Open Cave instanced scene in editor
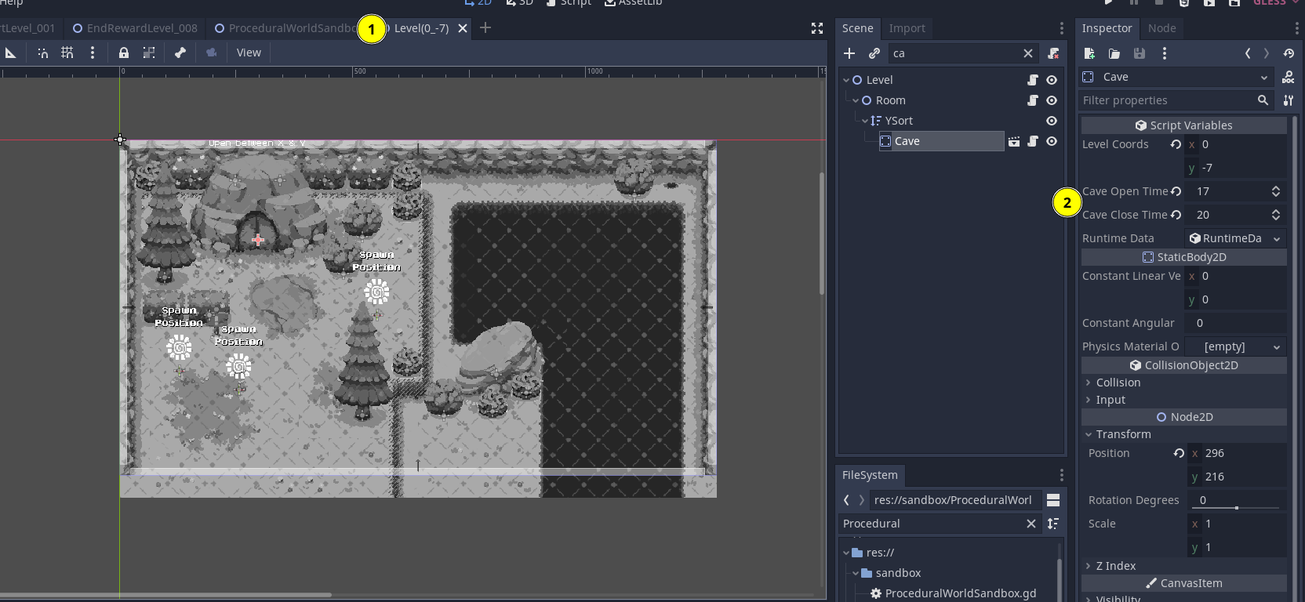The width and height of the screenshot is (1305, 602). (x=1014, y=141)
